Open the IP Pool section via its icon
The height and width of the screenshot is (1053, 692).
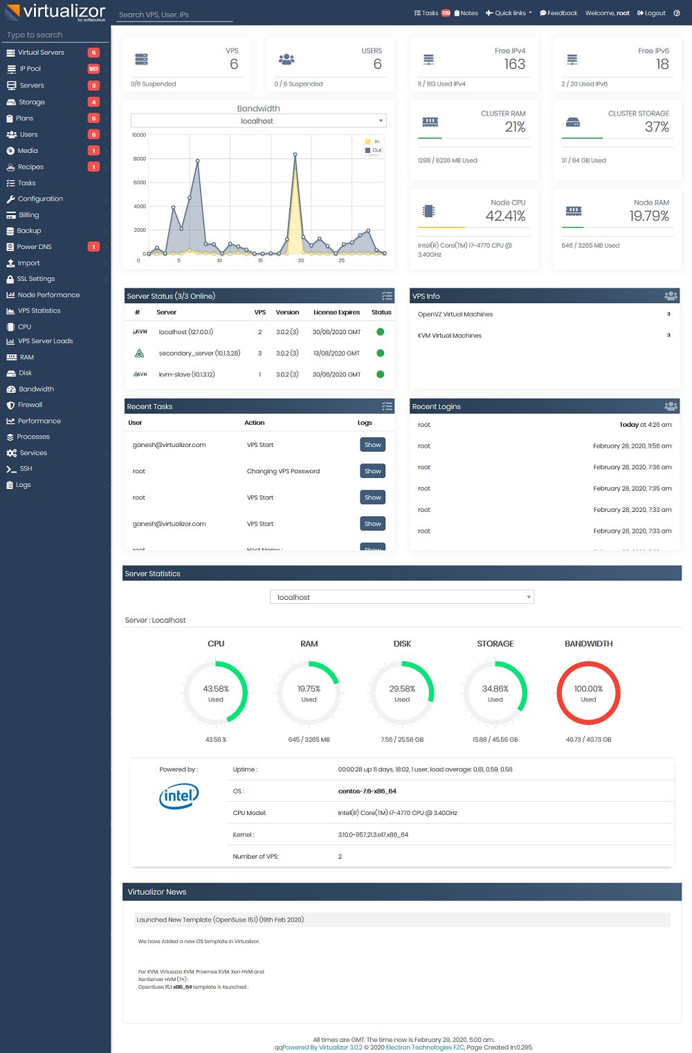click(10, 68)
